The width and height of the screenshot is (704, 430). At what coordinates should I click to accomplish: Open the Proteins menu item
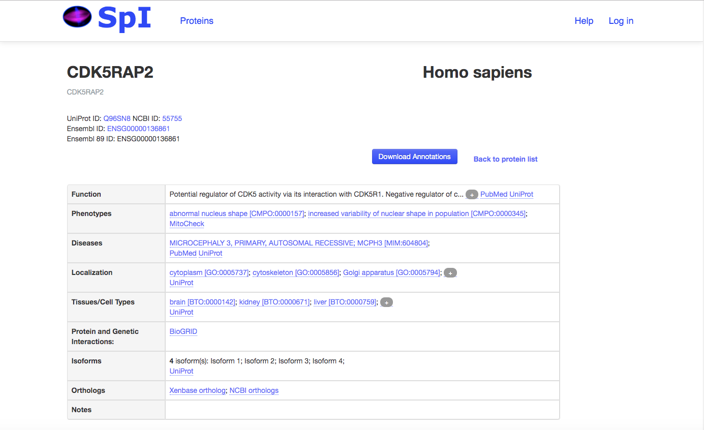(x=197, y=21)
